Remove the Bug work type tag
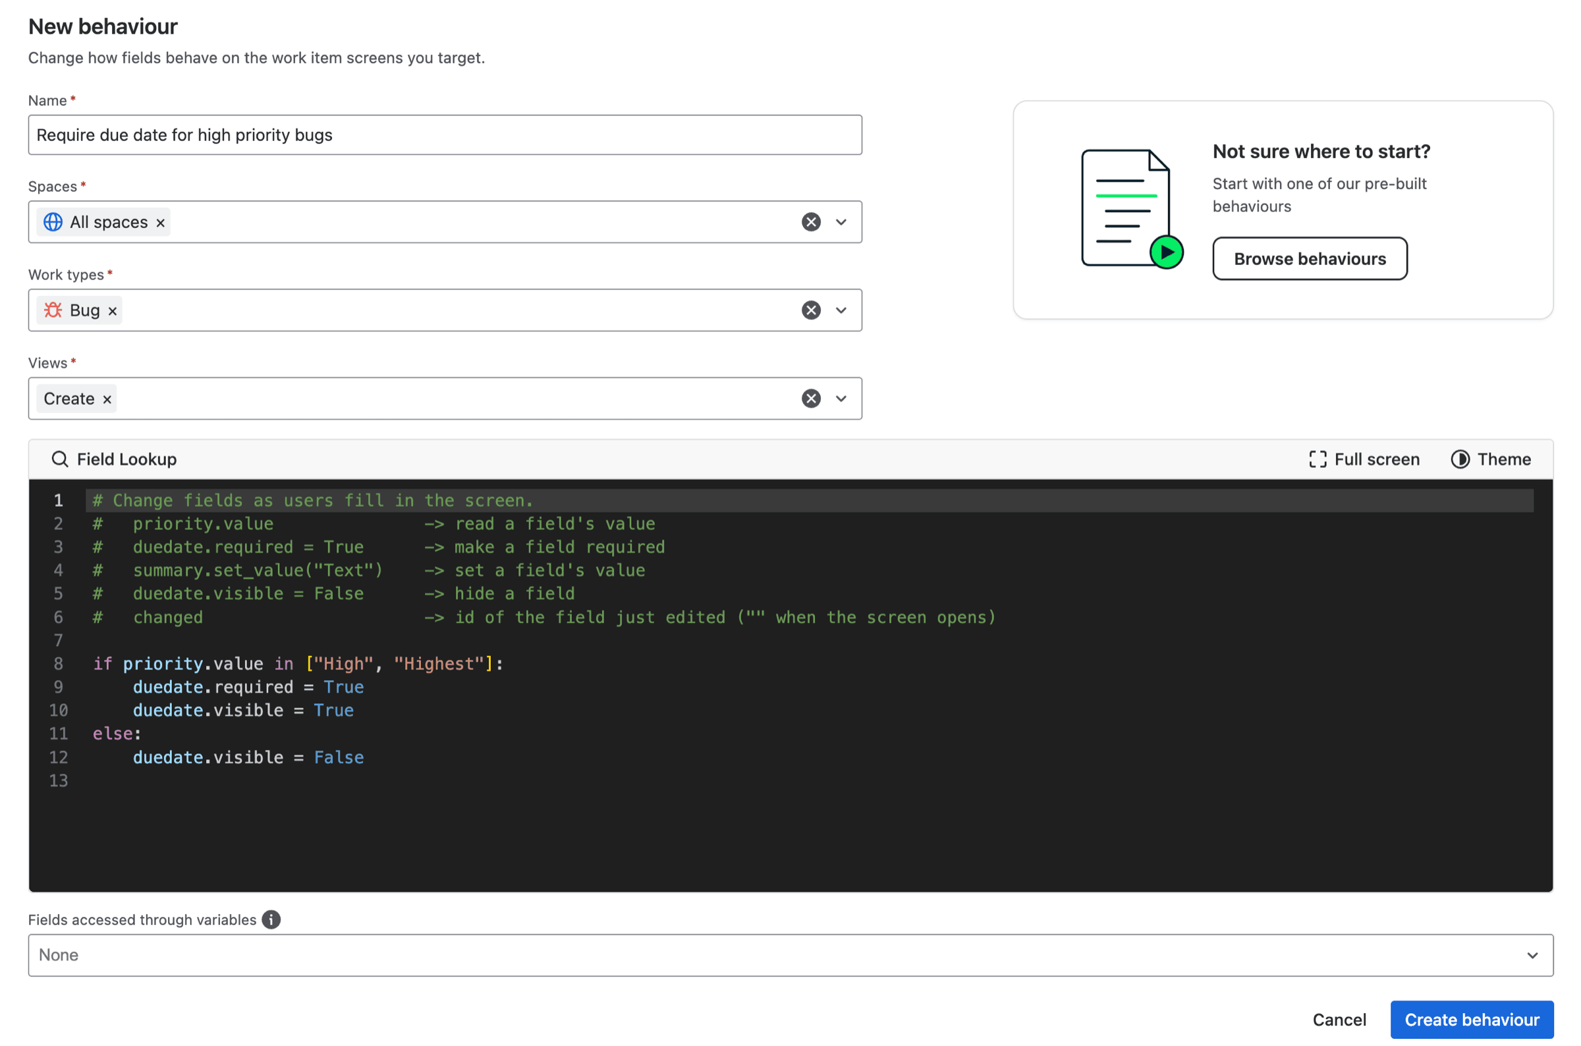Viewport: 1581px width, 1046px height. point(113,311)
